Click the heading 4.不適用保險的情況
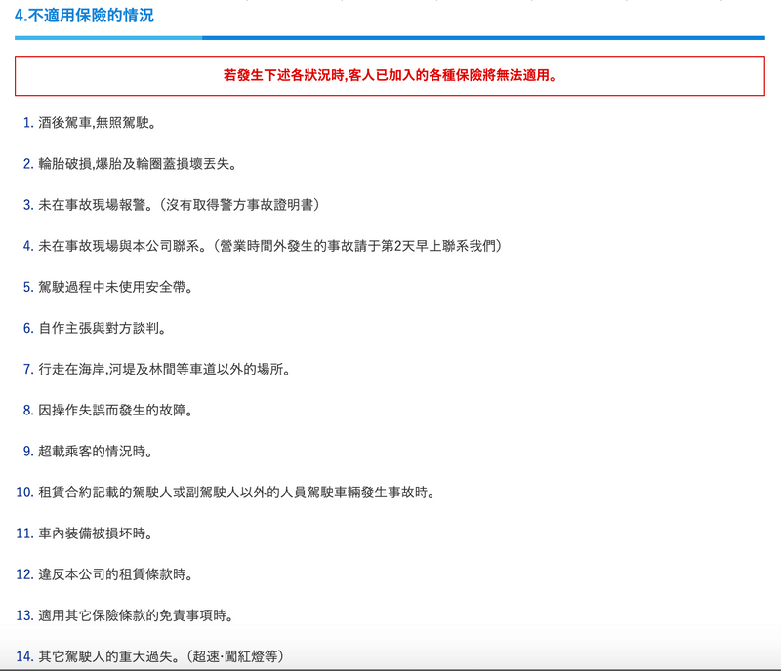Viewport: 781px width, 671px height. (84, 16)
